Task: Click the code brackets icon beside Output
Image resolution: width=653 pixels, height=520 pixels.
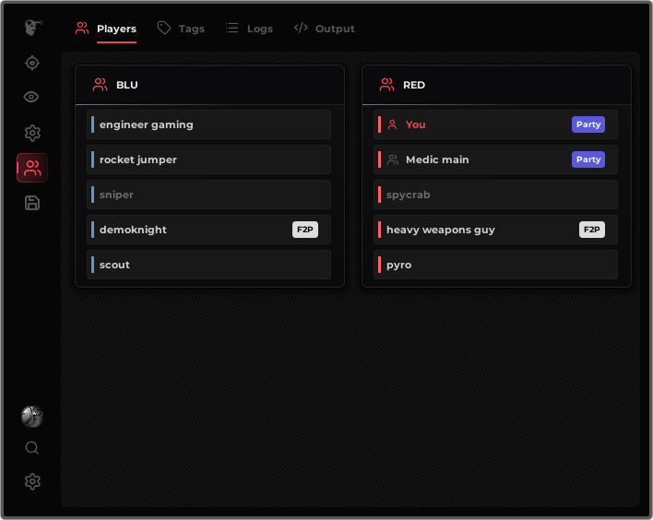Action: tap(301, 28)
